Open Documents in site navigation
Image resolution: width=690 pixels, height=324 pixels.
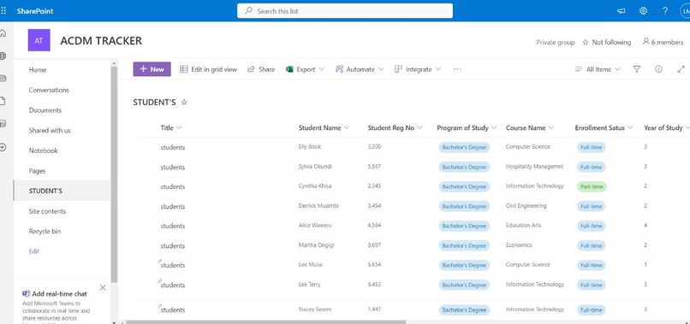tap(45, 110)
